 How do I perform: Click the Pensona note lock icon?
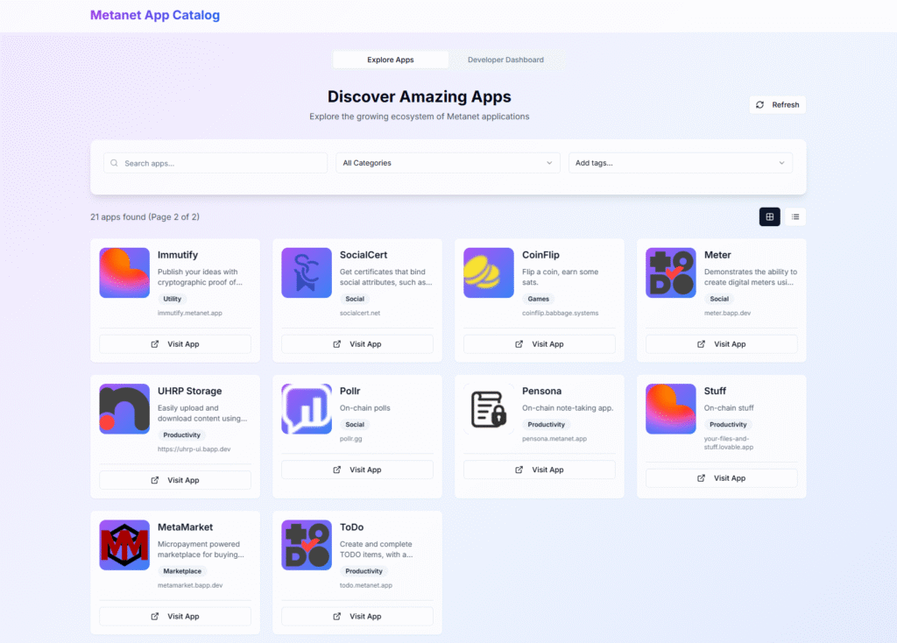pos(489,408)
